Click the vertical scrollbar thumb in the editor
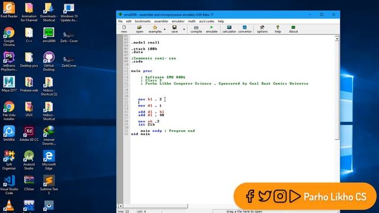This screenshot has width=379, height=213. pyautogui.click(x=337, y=90)
